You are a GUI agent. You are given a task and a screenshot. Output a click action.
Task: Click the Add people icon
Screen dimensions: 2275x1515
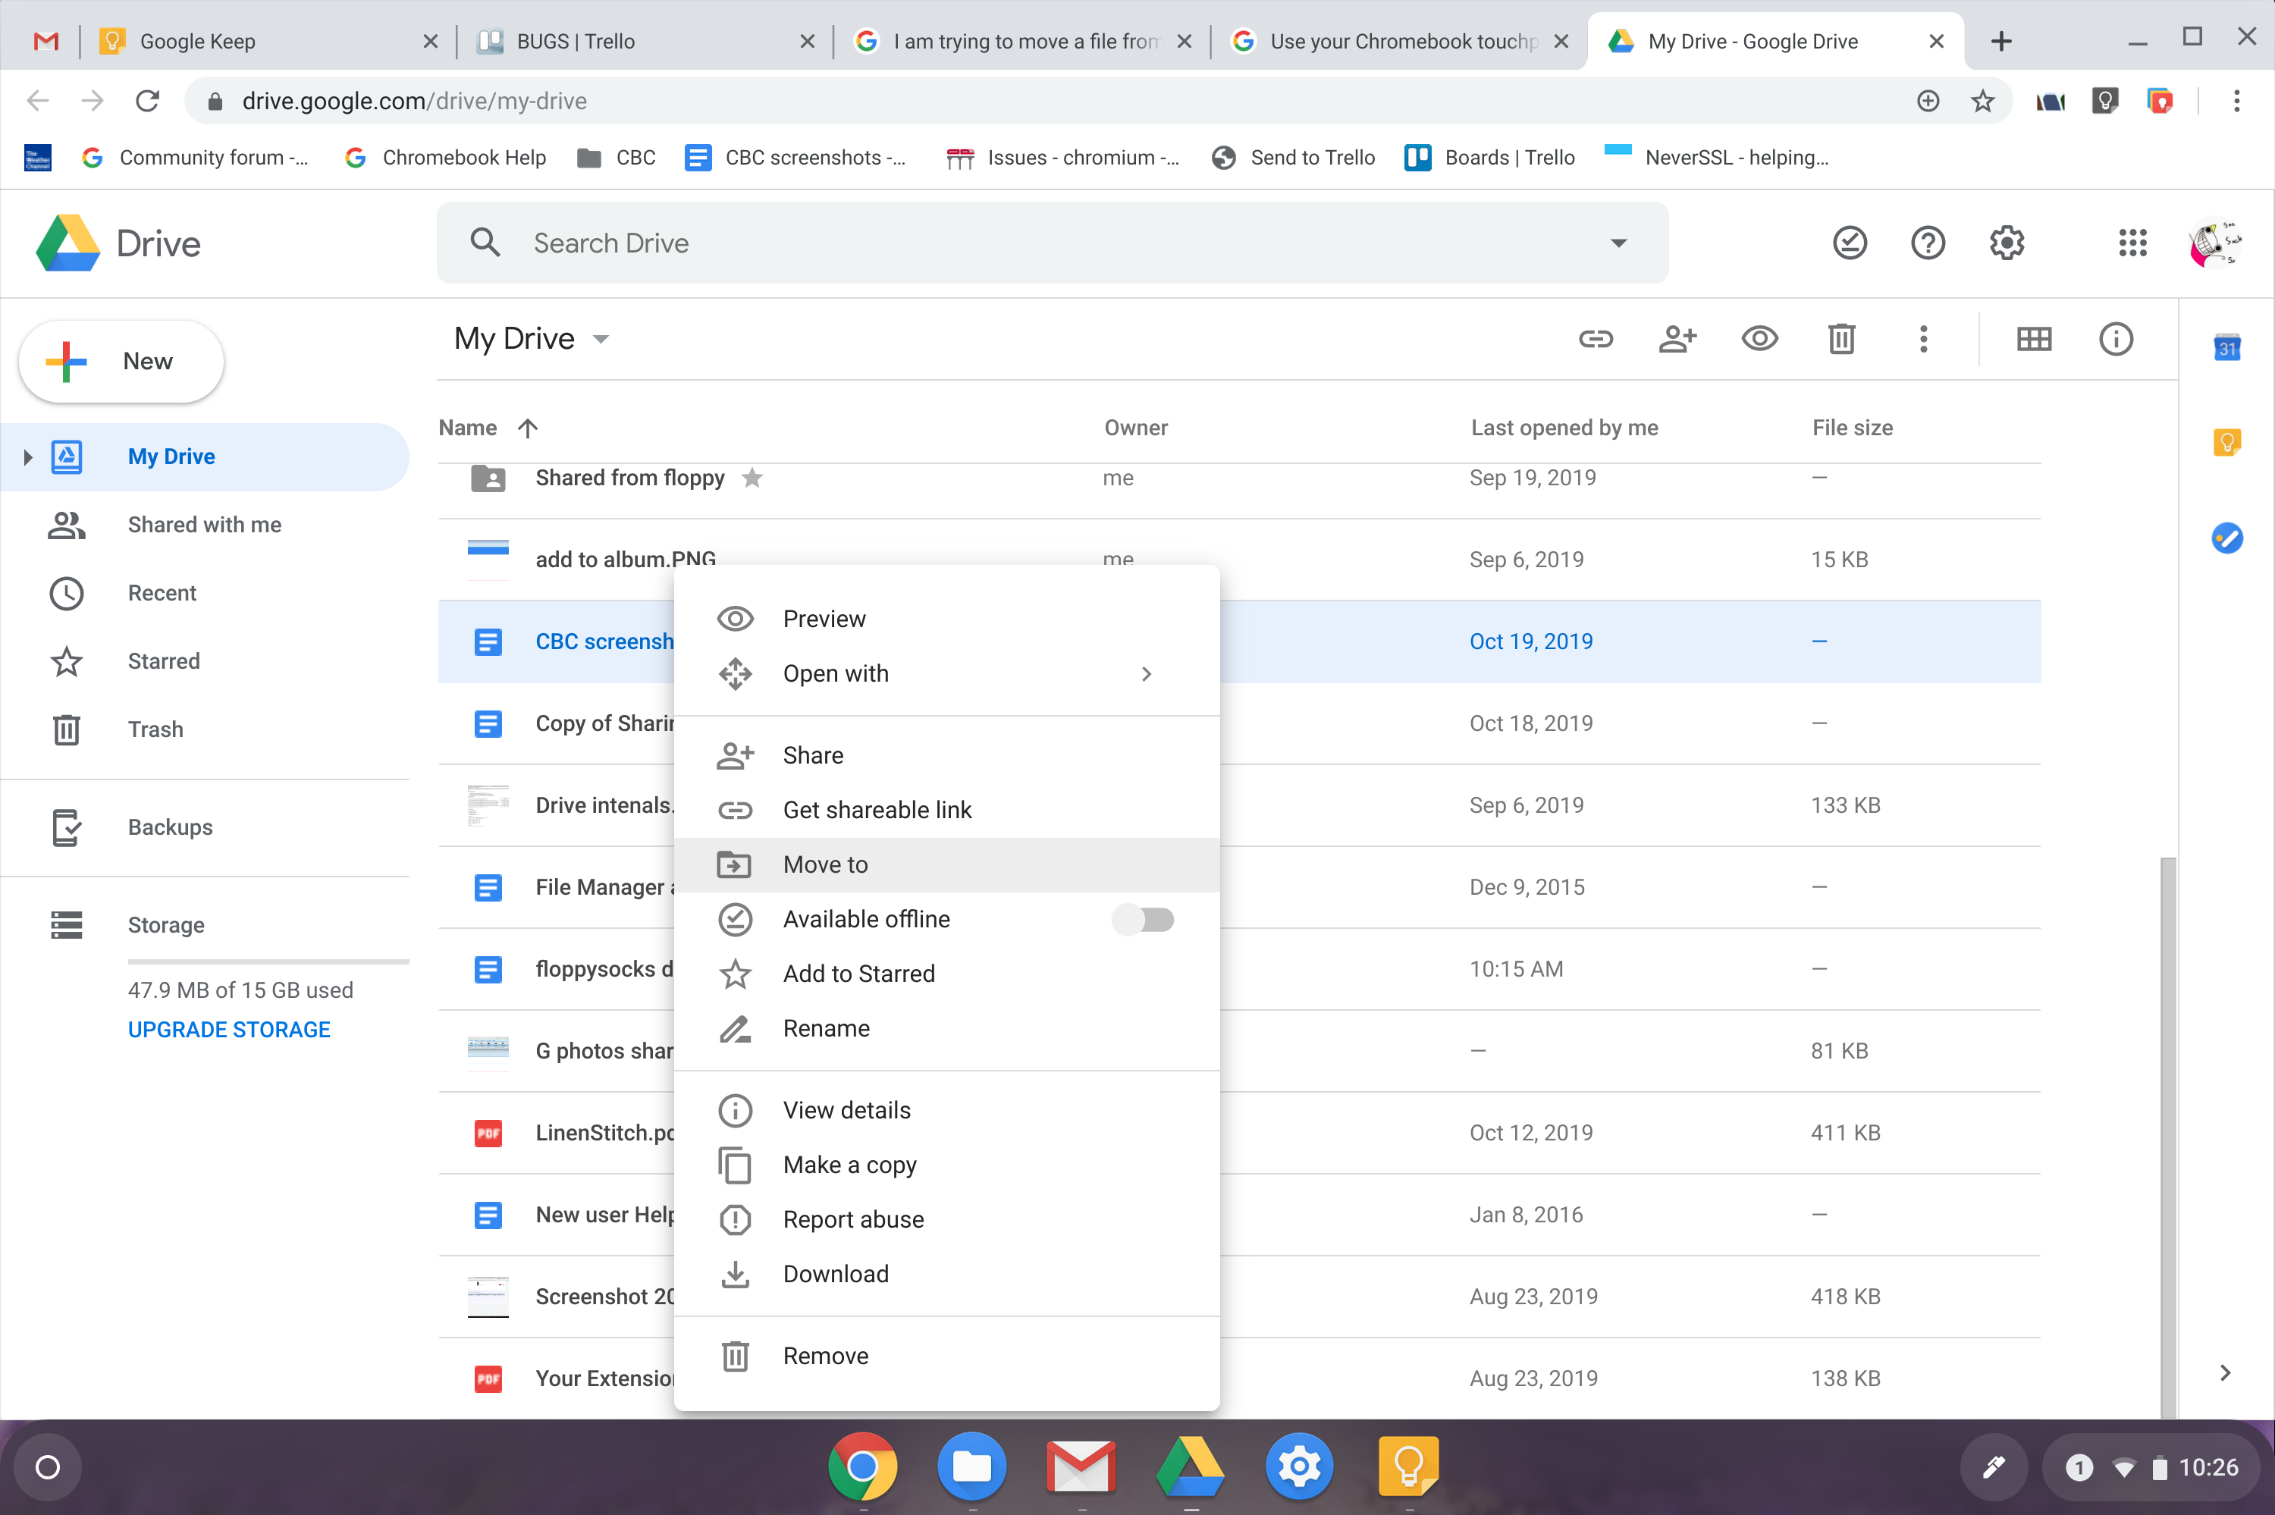point(1677,337)
